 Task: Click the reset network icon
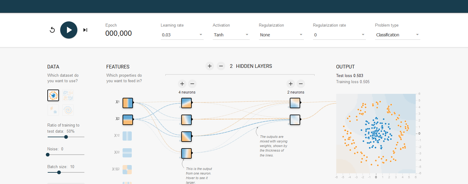pyautogui.click(x=52, y=30)
